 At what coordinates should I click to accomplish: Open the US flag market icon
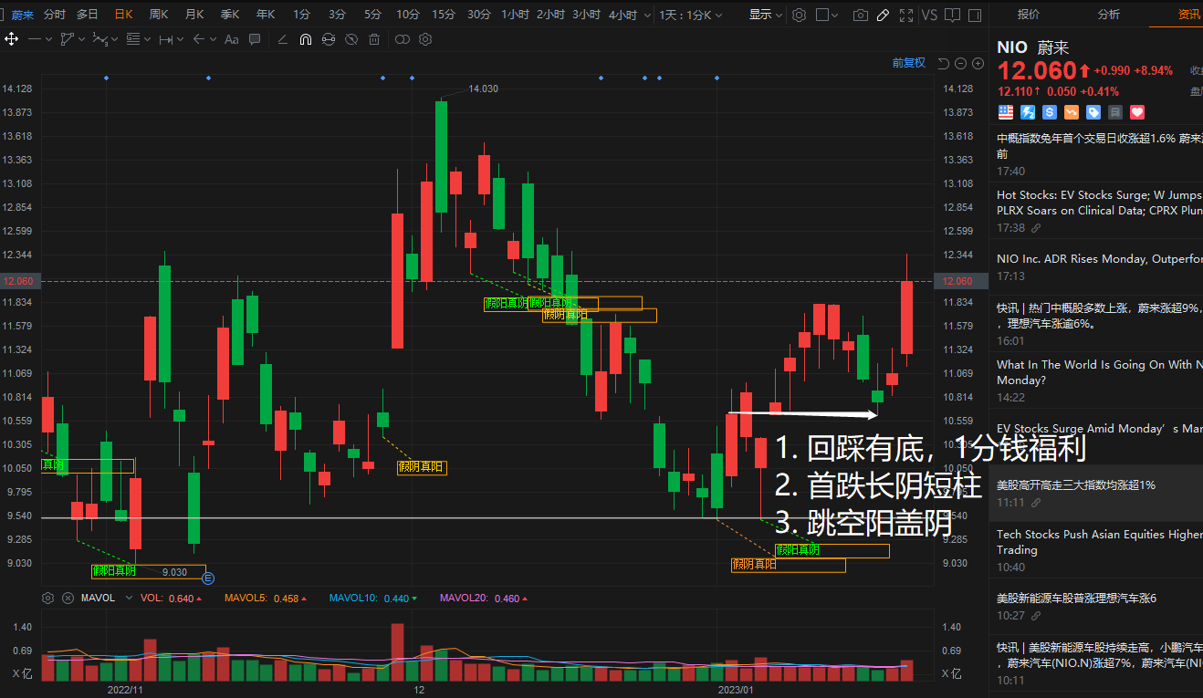click(x=1006, y=112)
